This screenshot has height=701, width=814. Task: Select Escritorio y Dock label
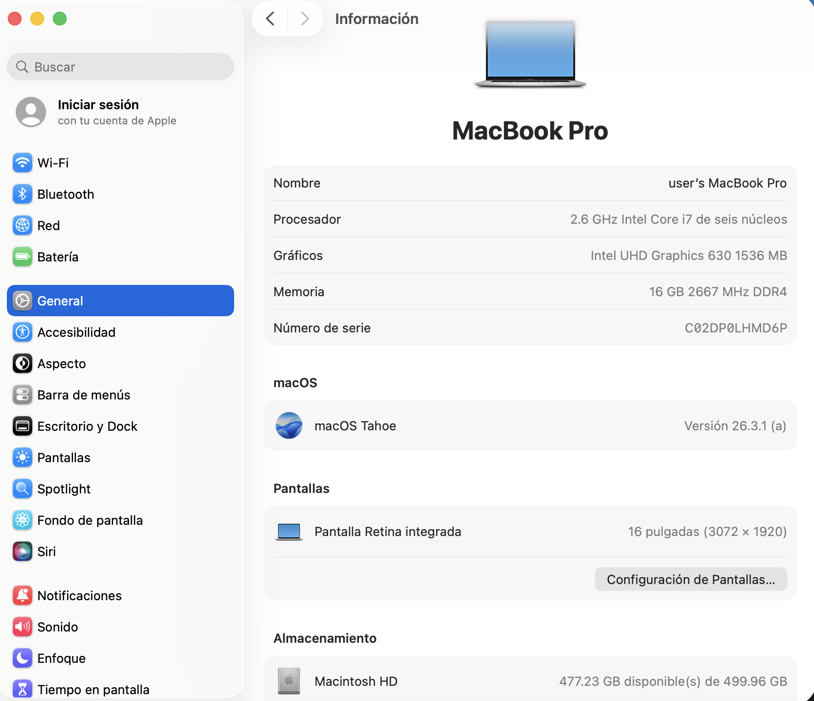(87, 426)
